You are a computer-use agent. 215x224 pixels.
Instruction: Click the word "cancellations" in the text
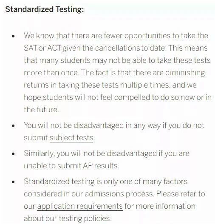tap(118, 48)
